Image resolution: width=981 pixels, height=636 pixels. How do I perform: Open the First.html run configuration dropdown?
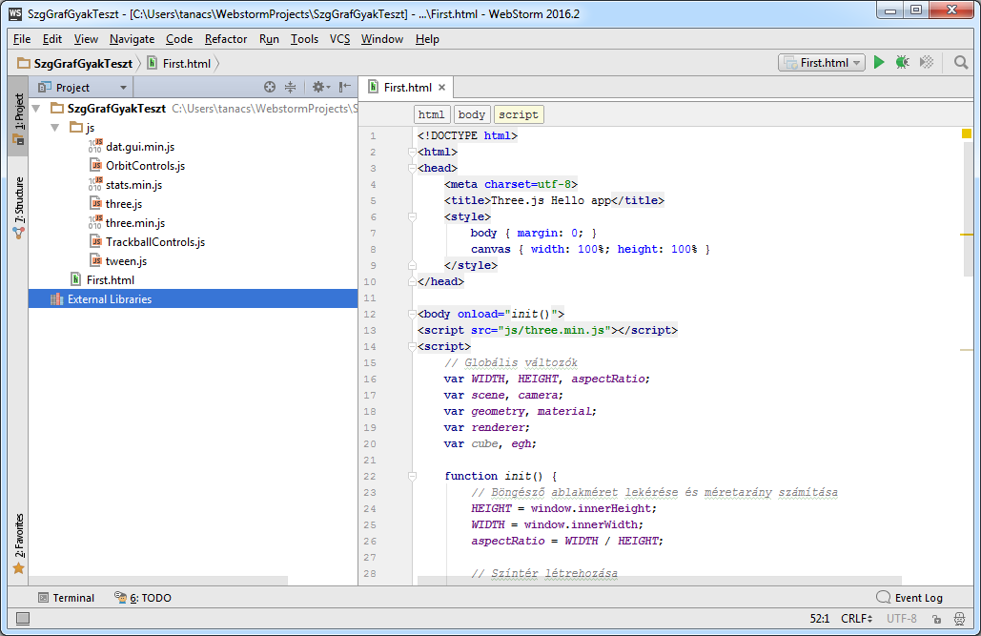[822, 63]
